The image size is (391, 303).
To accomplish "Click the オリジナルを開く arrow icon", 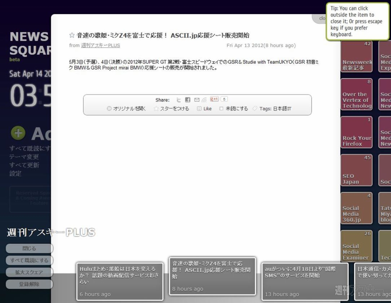I will click(x=109, y=108).
